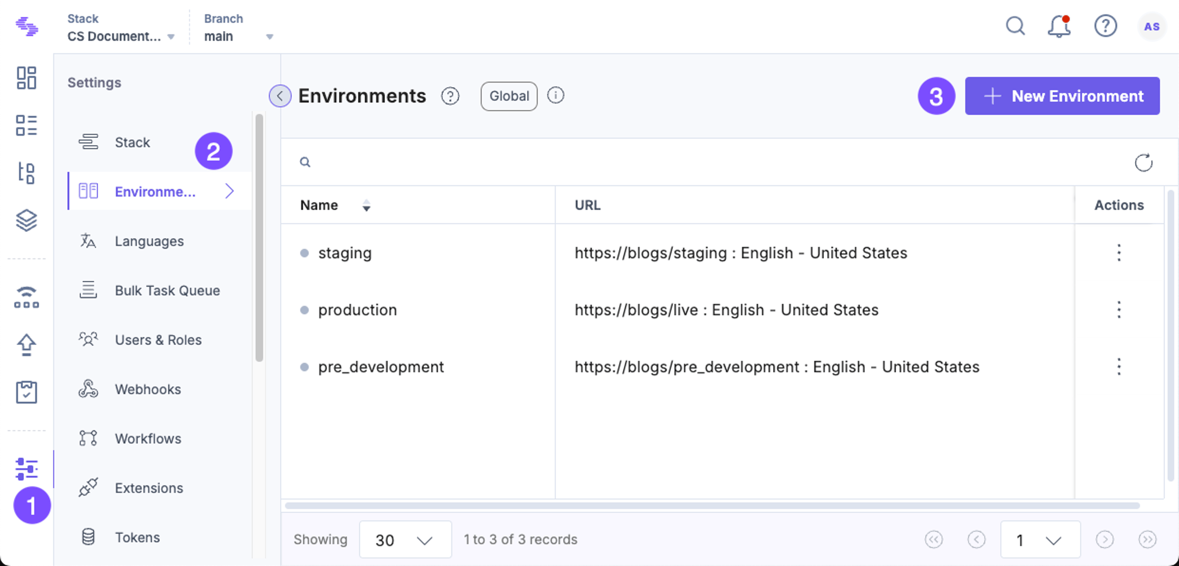The height and width of the screenshot is (566, 1179).
Task: Open the Settings sliders icon in left rail
Action: pos(26,469)
